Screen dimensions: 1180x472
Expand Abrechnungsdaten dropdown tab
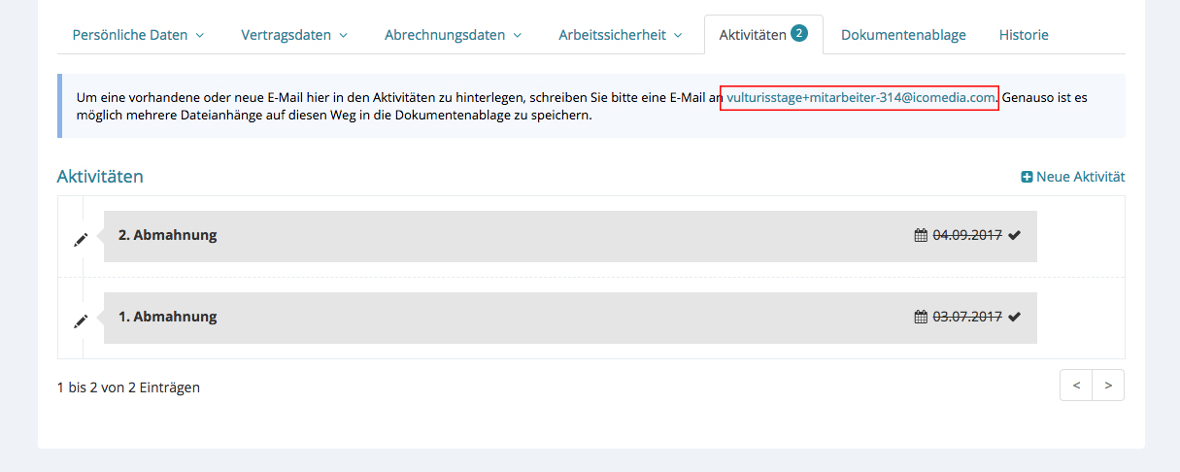tap(453, 35)
